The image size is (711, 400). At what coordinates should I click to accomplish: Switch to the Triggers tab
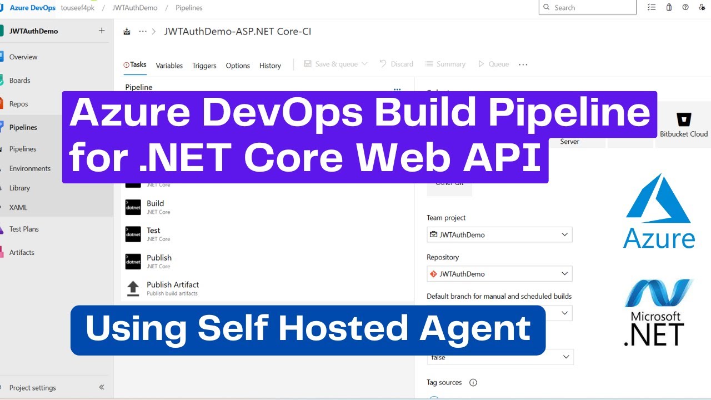pyautogui.click(x=204, y=66)
